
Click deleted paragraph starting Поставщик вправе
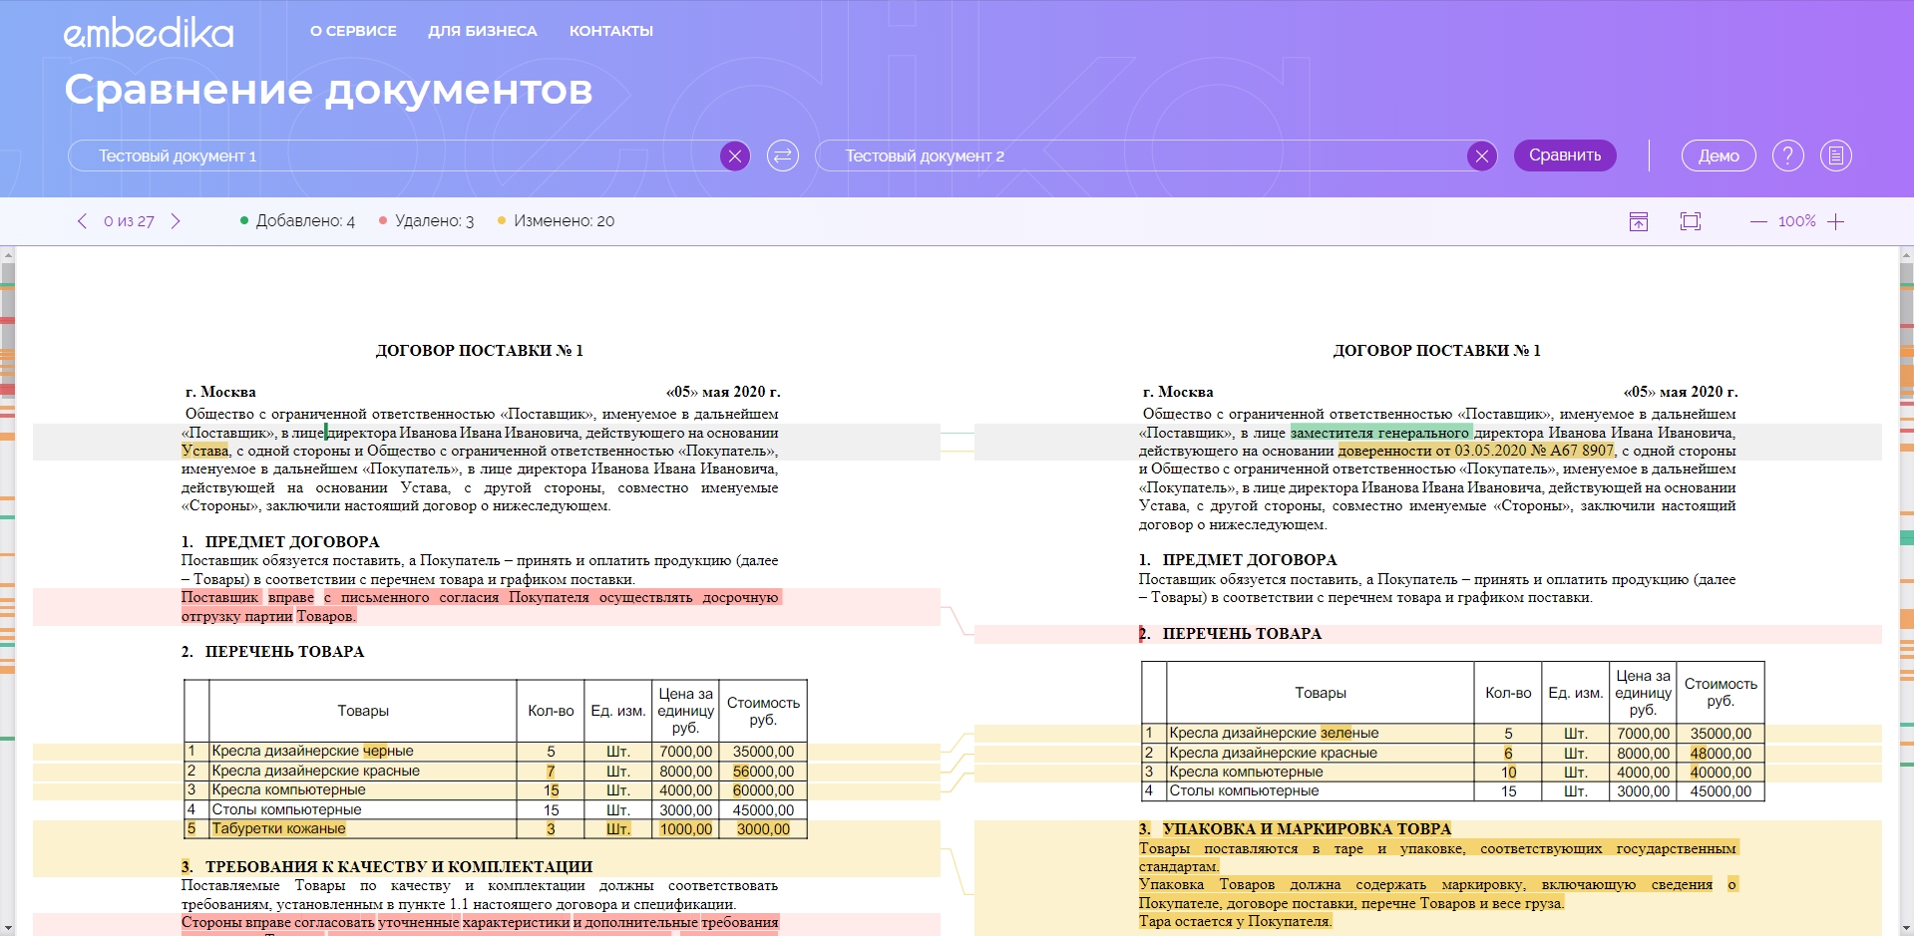point(480,607)
